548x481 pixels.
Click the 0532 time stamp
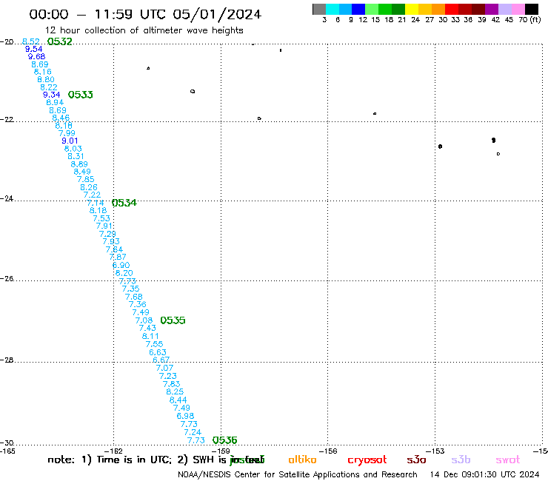tap(60, 41)
